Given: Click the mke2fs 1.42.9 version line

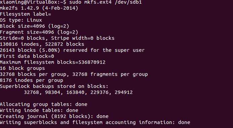Looking at the screenshot, I should pyautogui.click(x=39, y=8).
